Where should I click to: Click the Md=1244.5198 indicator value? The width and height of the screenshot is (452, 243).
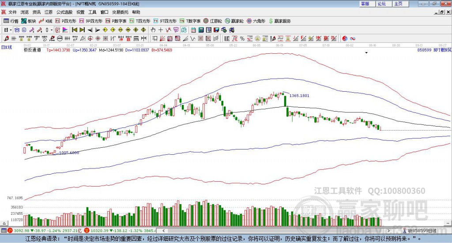coord(111,50)
